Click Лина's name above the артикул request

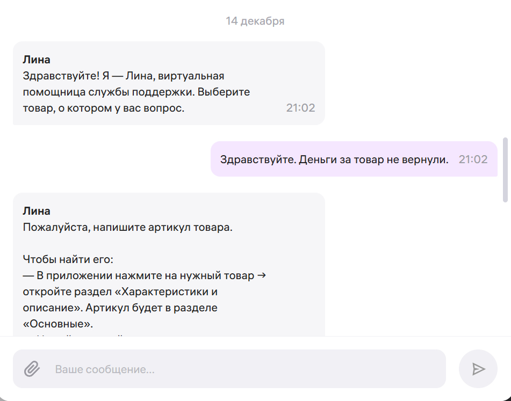point(37,211)
